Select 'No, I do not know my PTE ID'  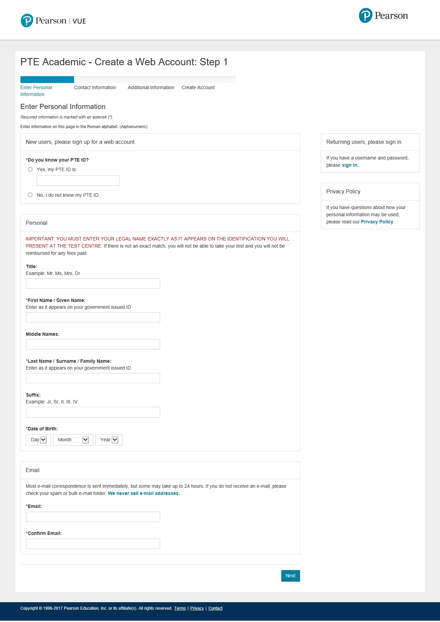[30, 195]
